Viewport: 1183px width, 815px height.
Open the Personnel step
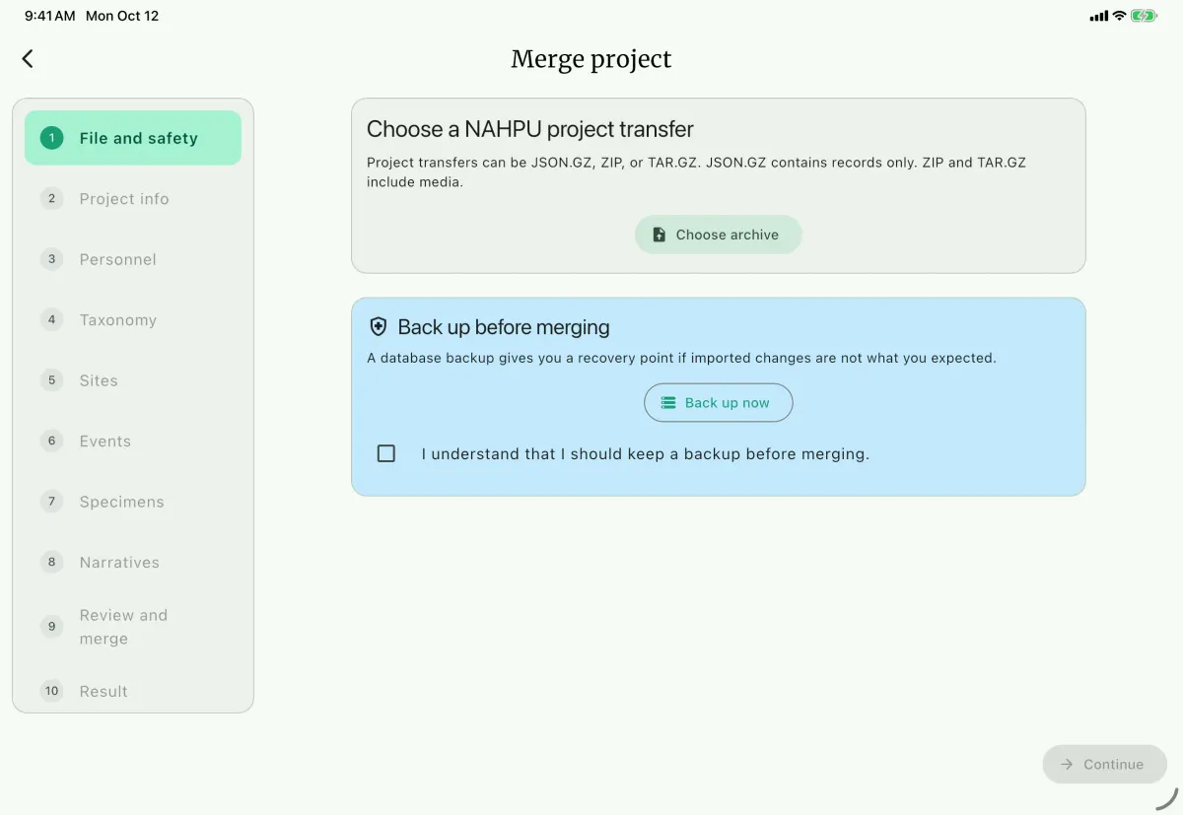pos(133,259)
